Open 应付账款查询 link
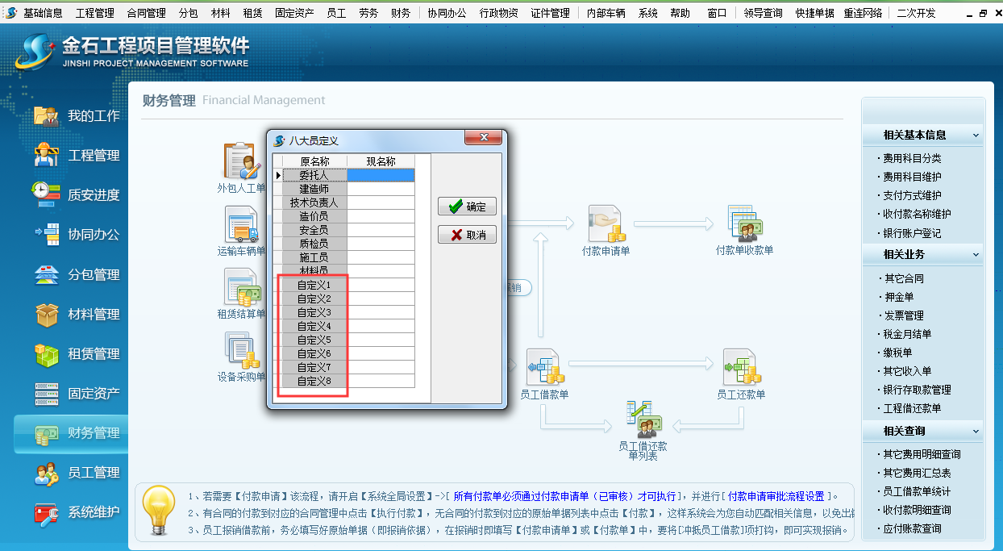 [912, 528]
